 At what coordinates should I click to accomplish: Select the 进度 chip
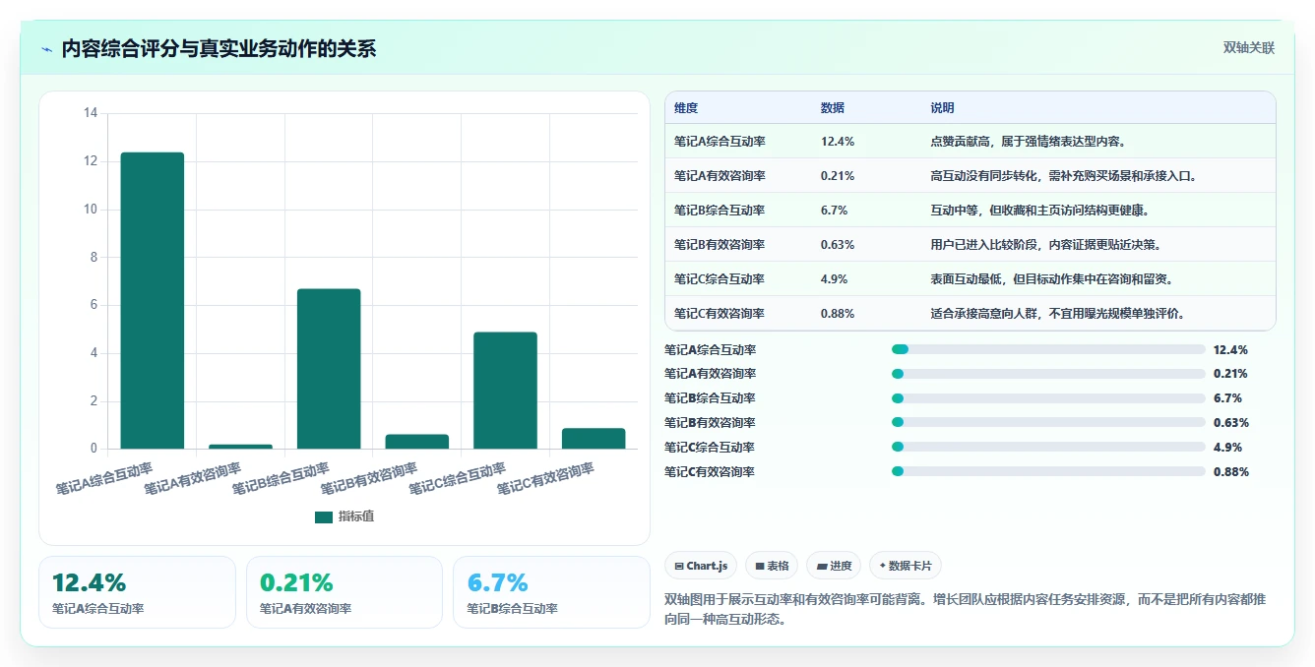point(834,566)
